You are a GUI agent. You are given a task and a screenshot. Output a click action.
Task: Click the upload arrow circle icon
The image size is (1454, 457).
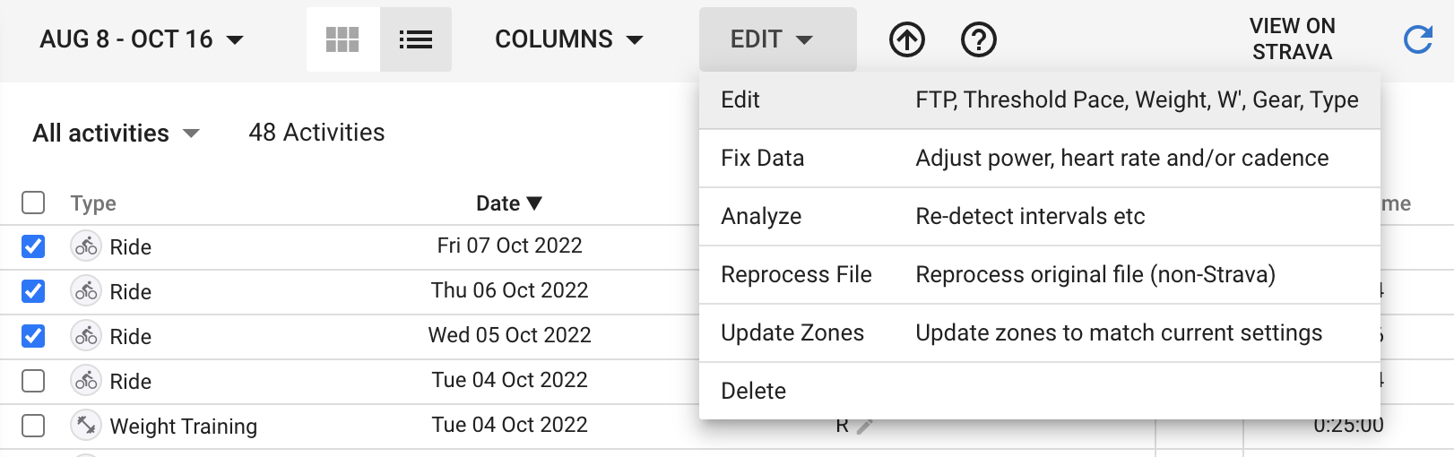907,39
